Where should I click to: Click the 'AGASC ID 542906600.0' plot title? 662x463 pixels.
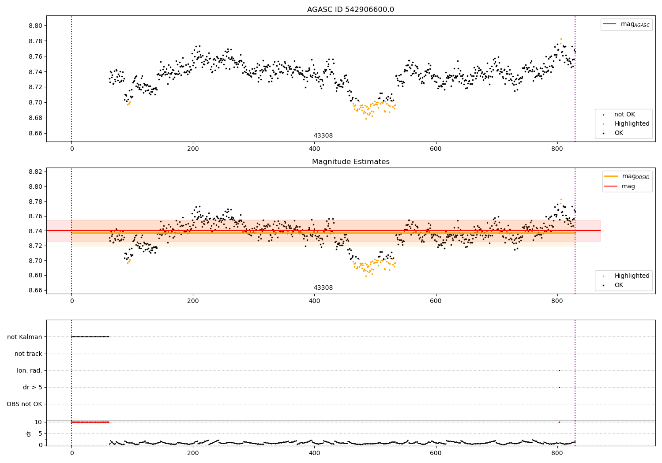click(x=350, y=10)
